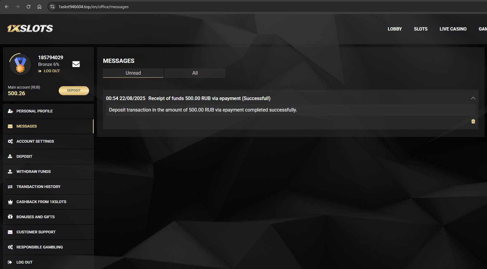
Task: Click 'Main account (RUB)' label
Action: 24,87
